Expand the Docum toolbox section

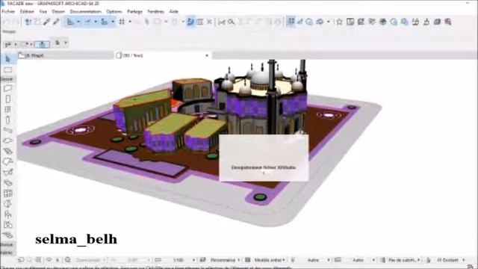click(x=7, y=245)
